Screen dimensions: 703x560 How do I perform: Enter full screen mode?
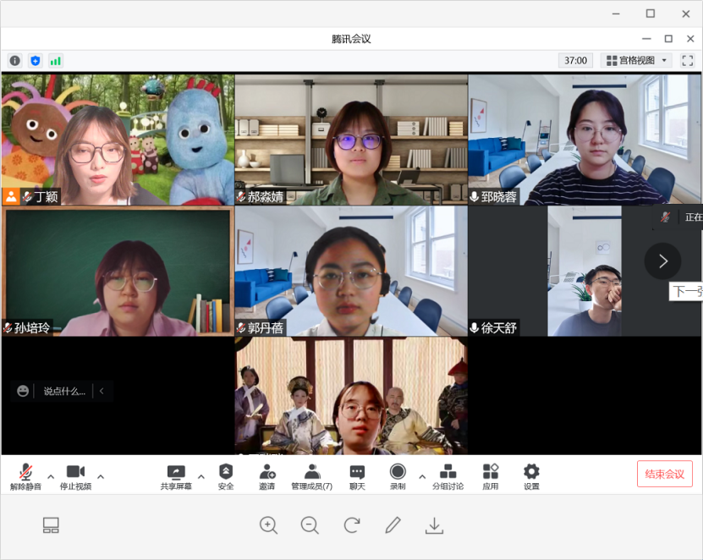(687, 61)
